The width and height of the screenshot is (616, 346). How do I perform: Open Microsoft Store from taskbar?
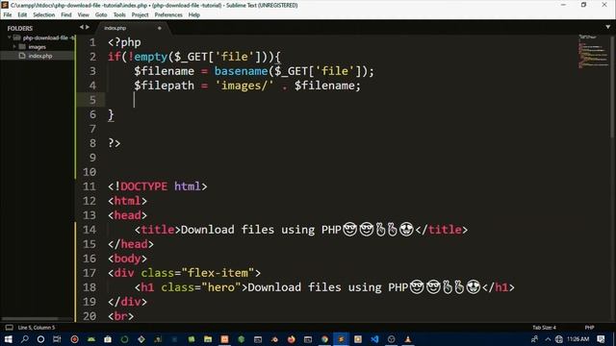108,339
